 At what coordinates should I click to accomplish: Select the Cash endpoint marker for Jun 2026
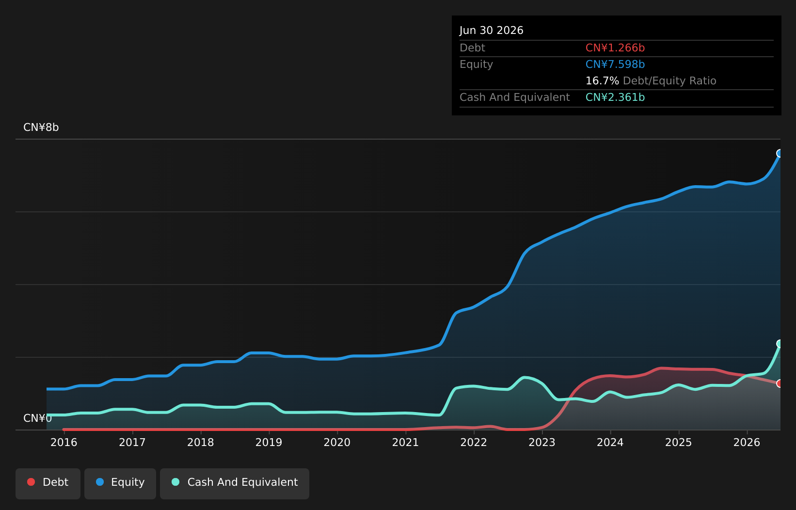coord(780,344)
